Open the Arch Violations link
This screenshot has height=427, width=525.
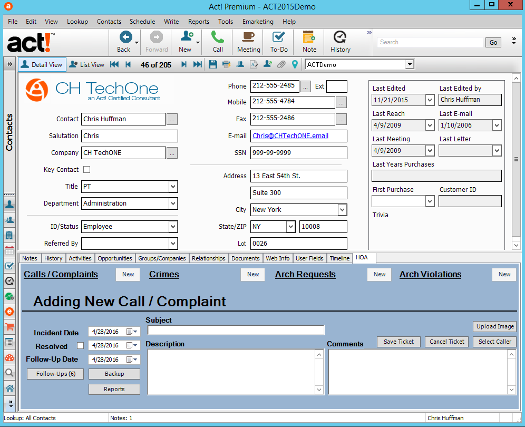point(430,274)
